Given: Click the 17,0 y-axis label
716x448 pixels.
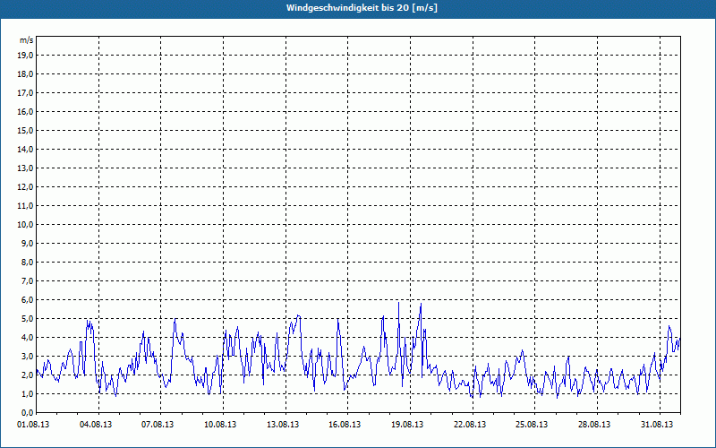Looking at the screenshot, I should click(25, 93).
